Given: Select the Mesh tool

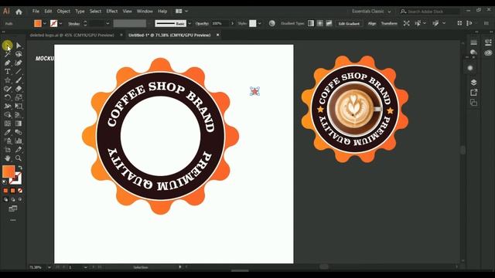Looking at the screenshot, I should pyautogui.click(x=7, y=124).
